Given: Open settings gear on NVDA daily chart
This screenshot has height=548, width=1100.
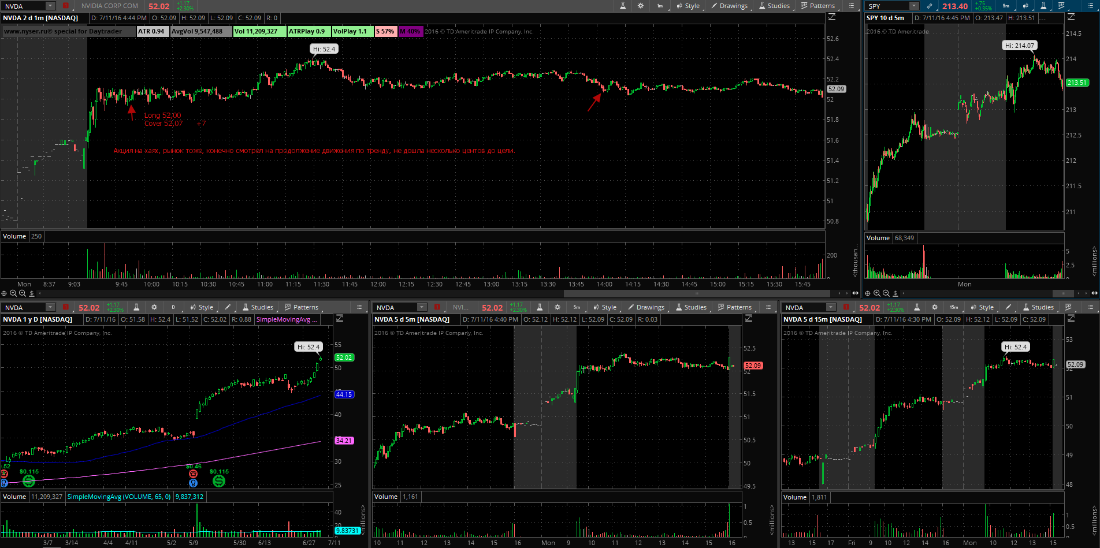Looking at the screenshot, I should point(154,307).
